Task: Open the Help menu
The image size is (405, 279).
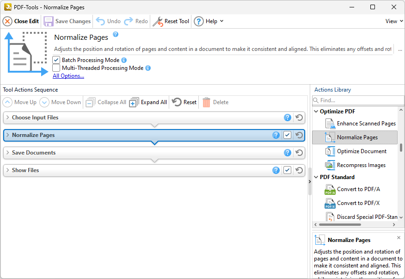Action: tap(209, 21)
